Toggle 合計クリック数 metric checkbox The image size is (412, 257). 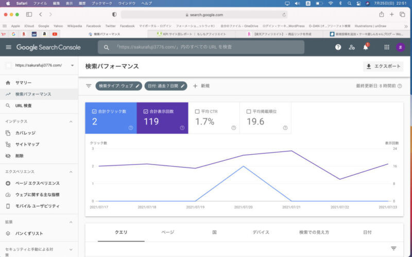[x=94, y=112]
